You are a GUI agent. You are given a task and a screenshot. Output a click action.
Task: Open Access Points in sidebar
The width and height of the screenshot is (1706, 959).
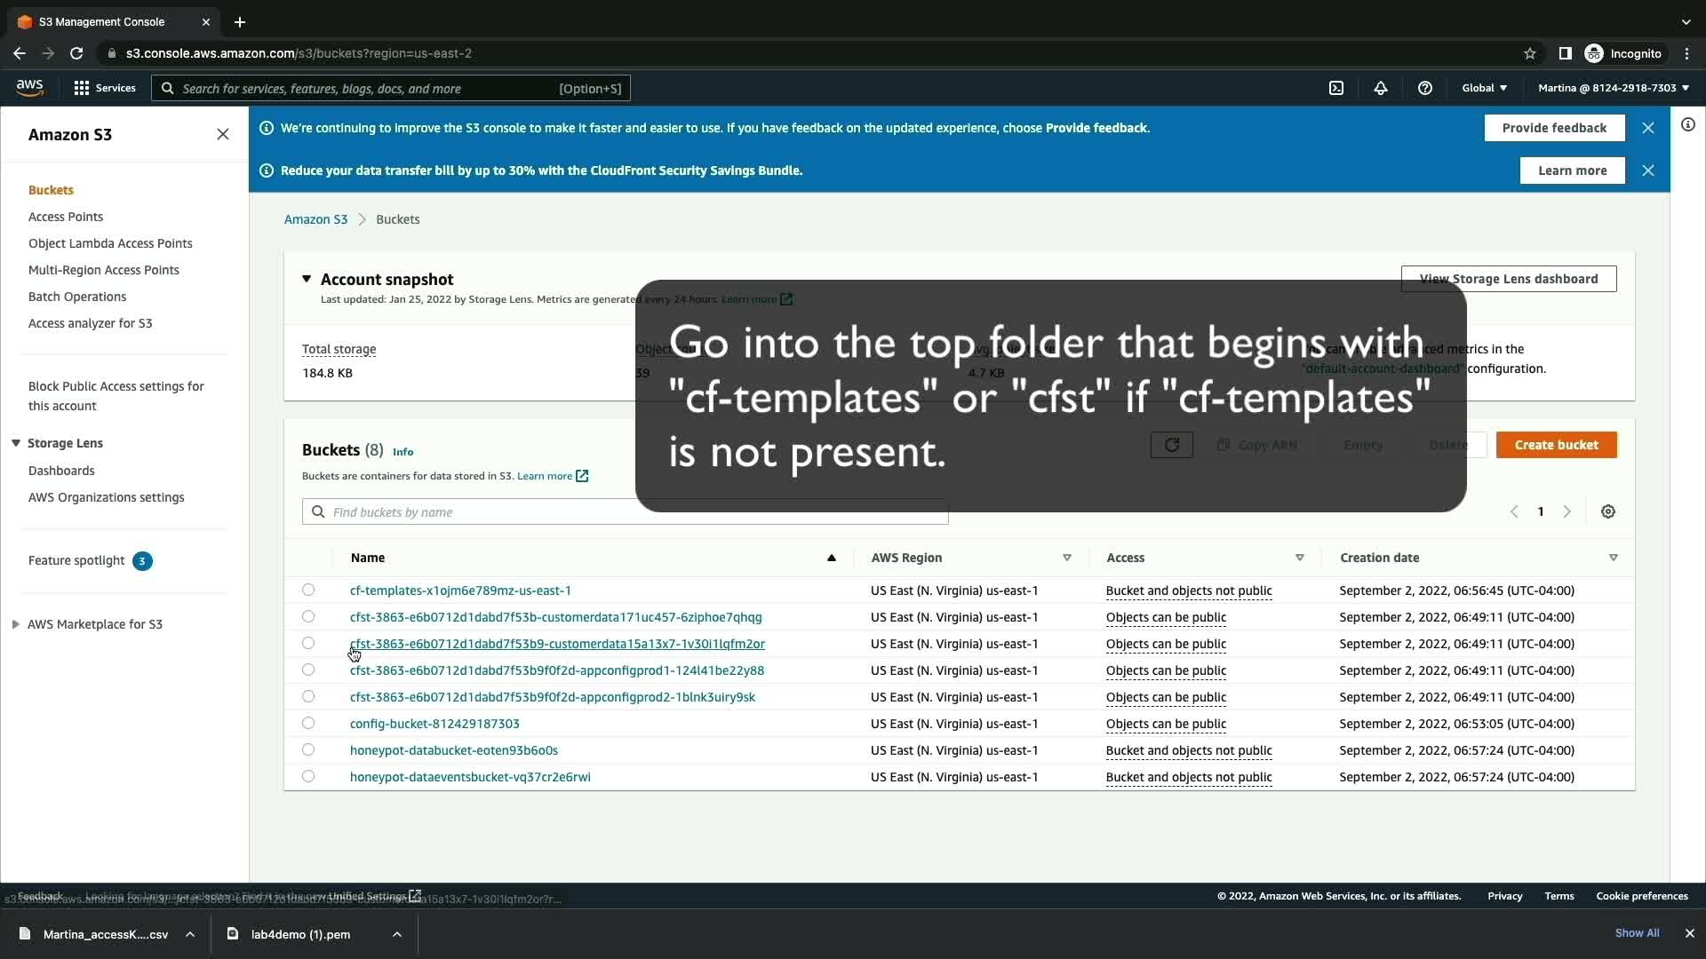click(x=66, y=217)
